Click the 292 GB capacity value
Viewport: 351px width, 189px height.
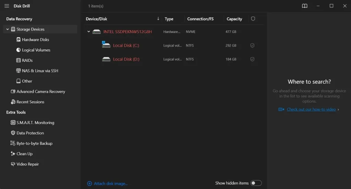(231, 46)
